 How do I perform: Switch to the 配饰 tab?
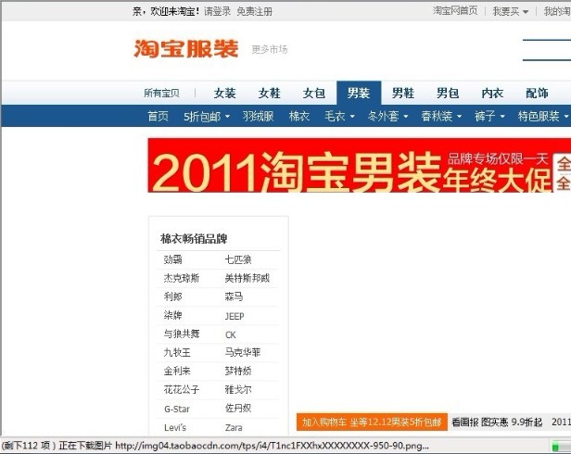(x=537, y=94)
